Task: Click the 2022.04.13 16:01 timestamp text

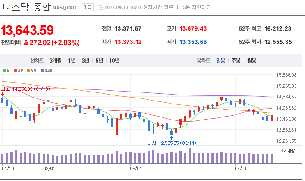Action: [123, 7]
